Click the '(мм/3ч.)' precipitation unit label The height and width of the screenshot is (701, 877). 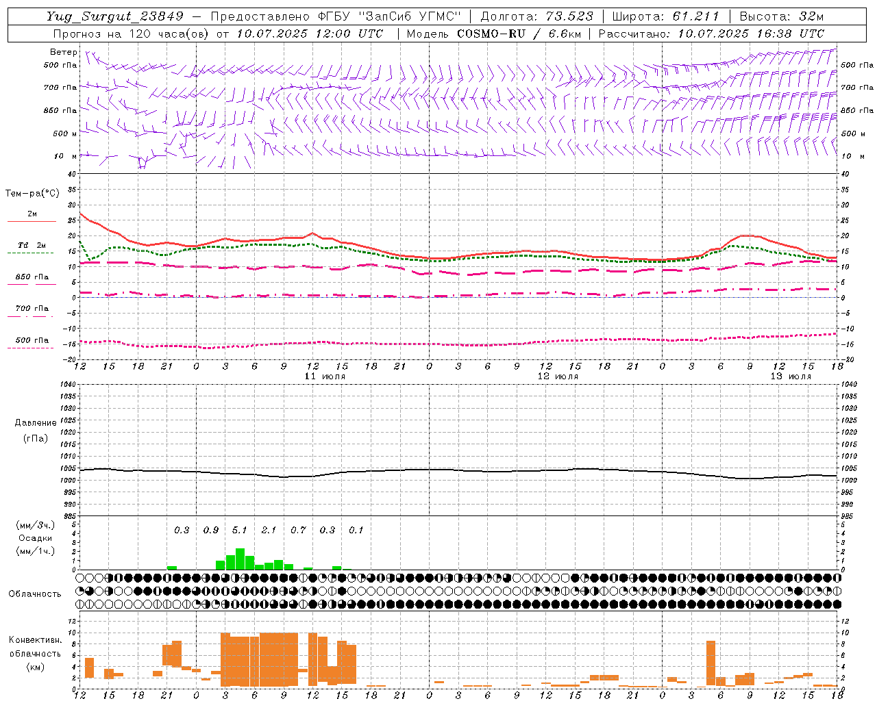click(35, 525)
